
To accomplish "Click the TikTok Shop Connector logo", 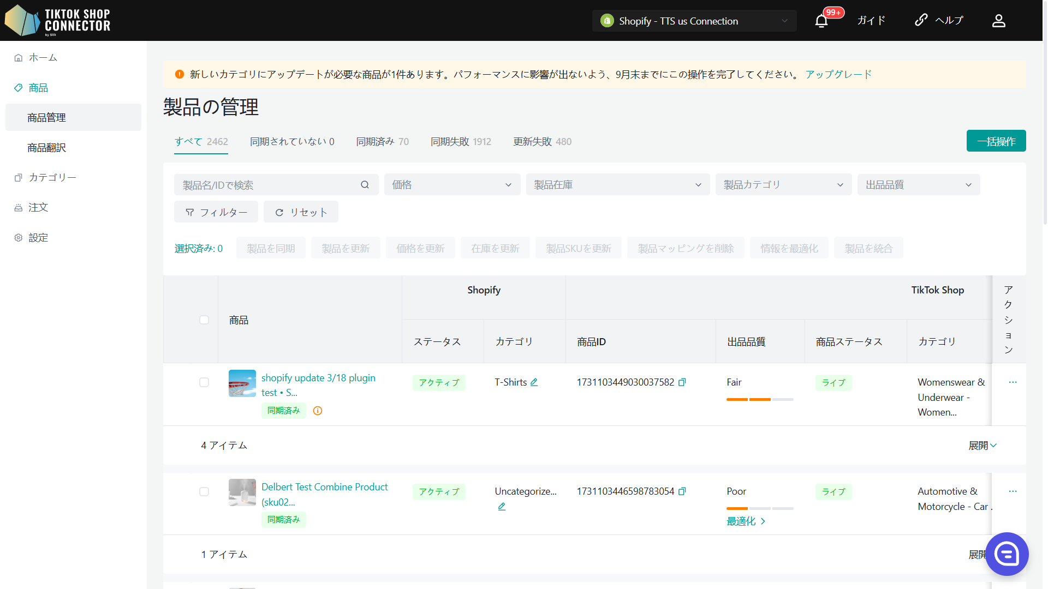I will [x=57, y=21].
